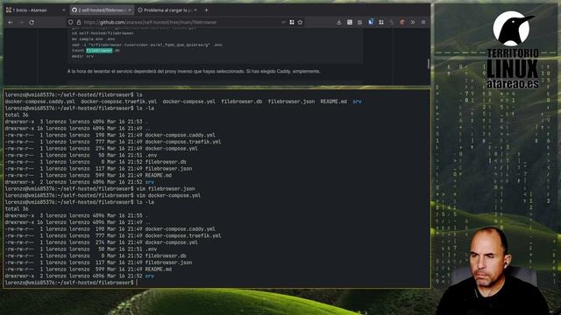Open the Bitwarden shield extension icon

(371, 22)
